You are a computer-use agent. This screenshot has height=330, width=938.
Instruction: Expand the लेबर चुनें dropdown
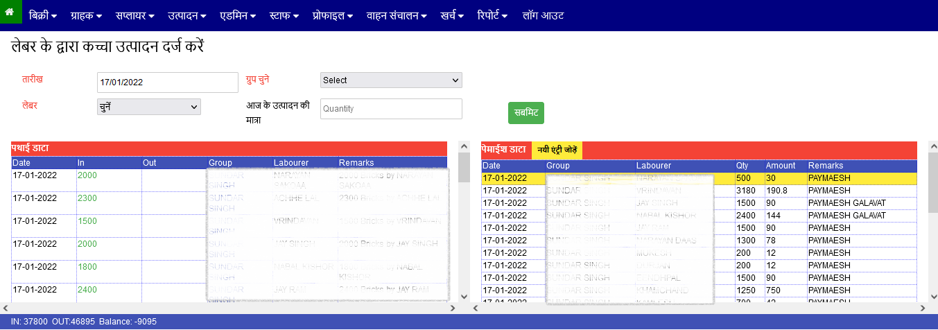click(148, 107)
